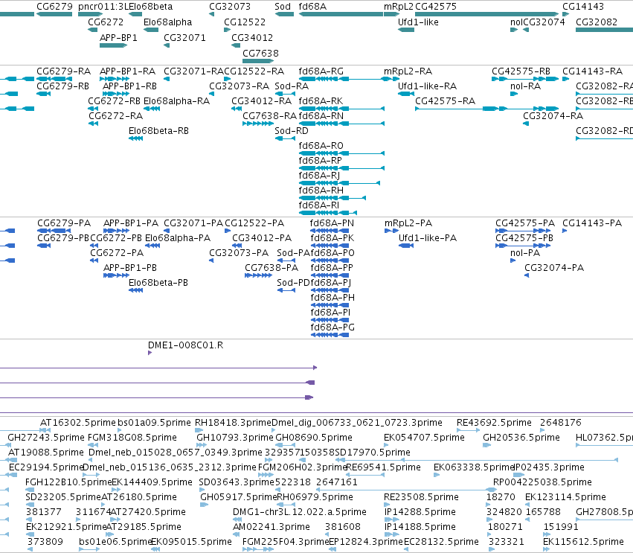Select the CG32082 gene label
This screenshot has width=633, height=553.
pos(597,22)
